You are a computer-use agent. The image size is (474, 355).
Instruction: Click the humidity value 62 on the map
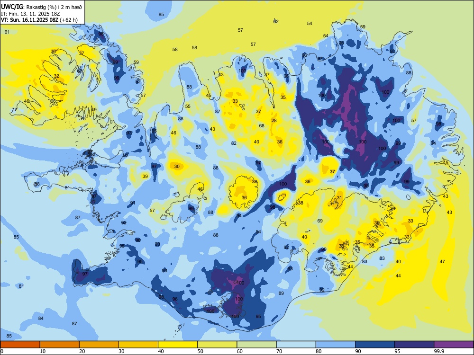coord(276,21)
